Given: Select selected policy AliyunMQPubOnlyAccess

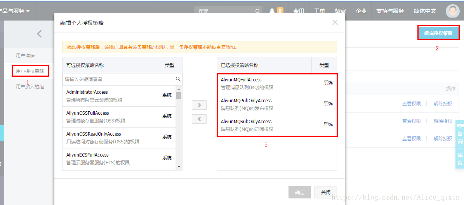Looking at the screenshot, I should click(277, 105).
